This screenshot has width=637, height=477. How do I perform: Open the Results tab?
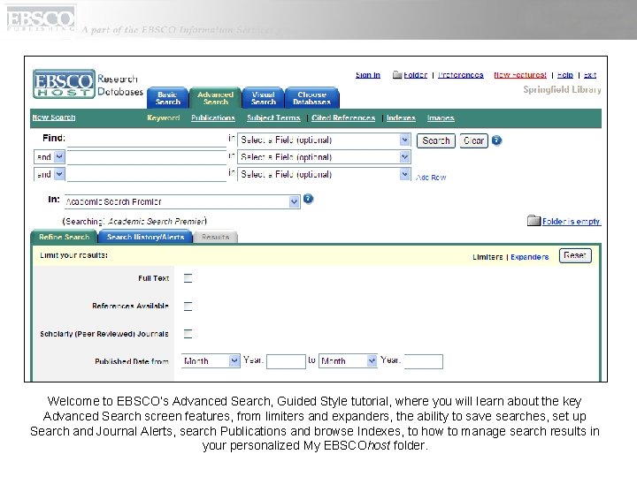coord(215,237)
